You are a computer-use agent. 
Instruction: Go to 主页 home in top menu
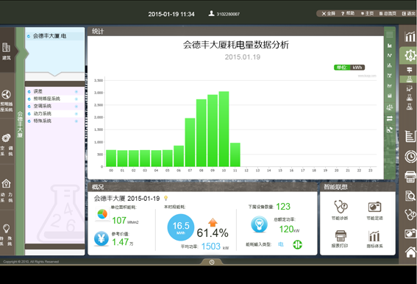tap(367, 13)
